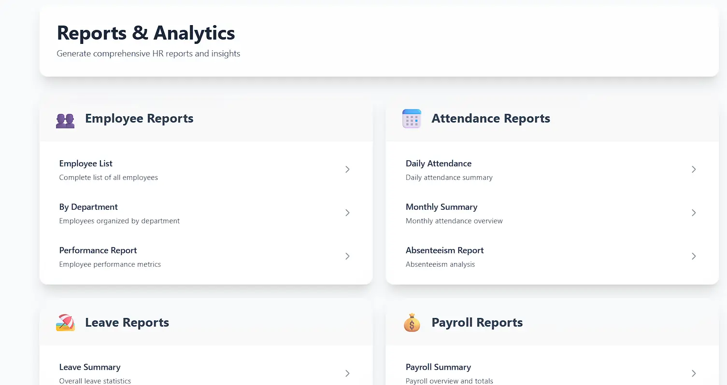727x385 pixels.
Task: Click the Absenteeism Report chevron arrow
Action: [x=694, y=256]
